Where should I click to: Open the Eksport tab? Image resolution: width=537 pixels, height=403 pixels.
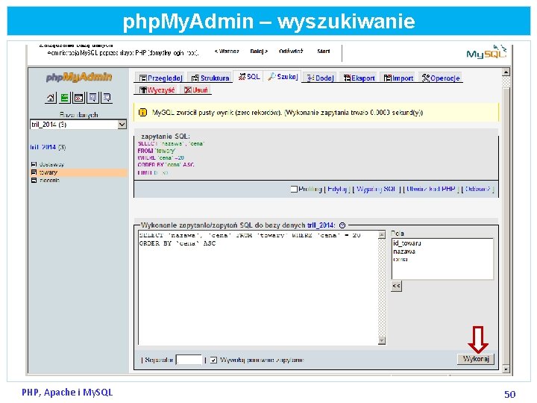[359, 78]
